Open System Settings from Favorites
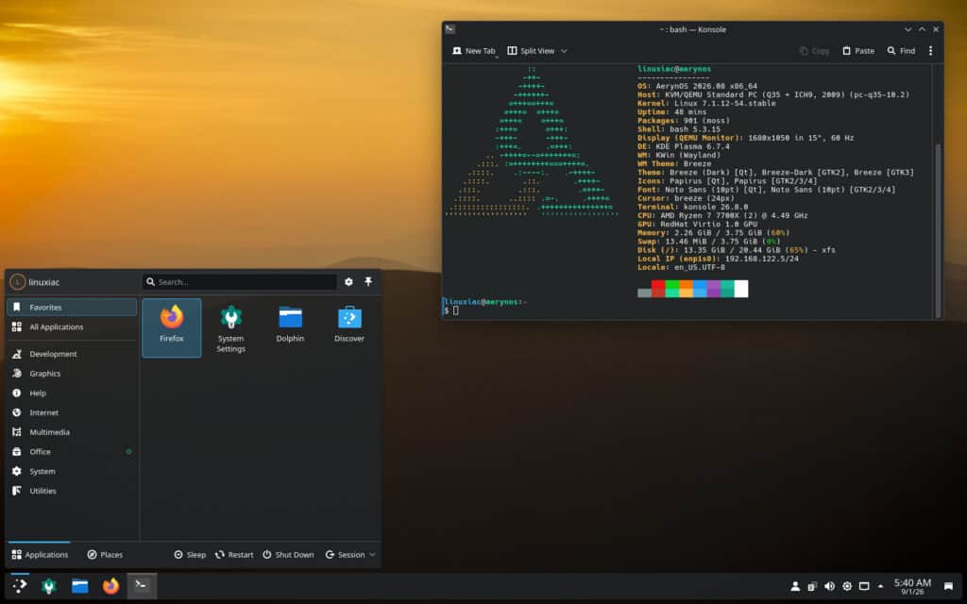 [230, 327]
